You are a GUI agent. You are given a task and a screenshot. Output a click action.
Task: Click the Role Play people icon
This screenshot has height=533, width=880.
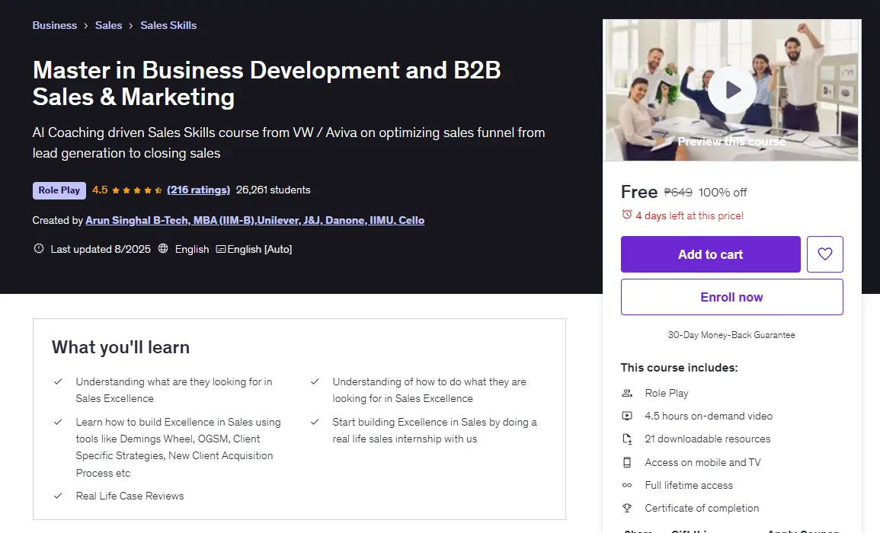[627, 394]
